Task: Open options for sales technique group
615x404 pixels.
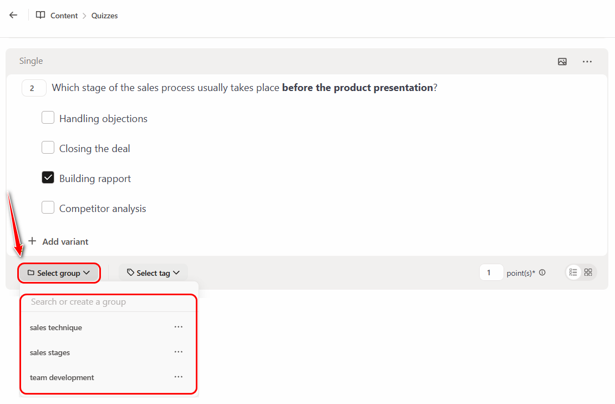Action: (x=178, y=327)
